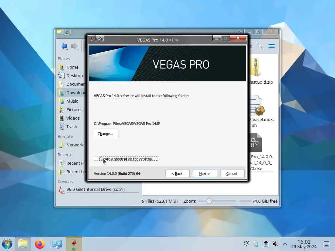The height and width of the screenshot is (251, 335).
Task: Click the '9 Files (623.1 MiB)' status text
Action: (x=160, y=201)
